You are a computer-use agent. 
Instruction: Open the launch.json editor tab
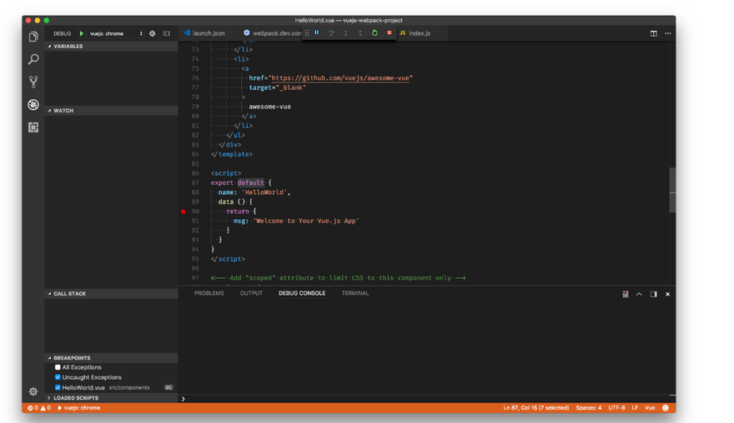click(209, 33)
